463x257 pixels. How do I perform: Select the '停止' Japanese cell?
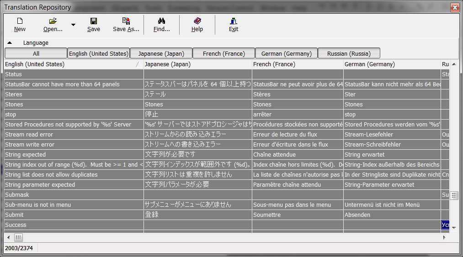pyautogui.click(x=198, y=115)
